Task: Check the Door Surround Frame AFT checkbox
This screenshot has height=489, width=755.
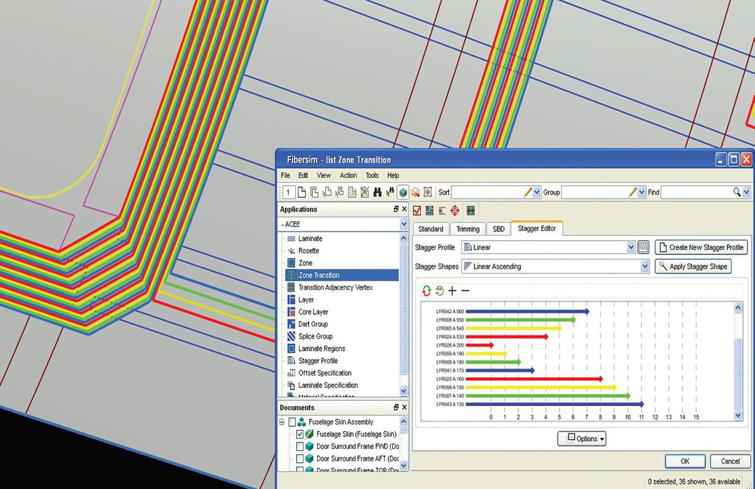Action: point(300,458)
